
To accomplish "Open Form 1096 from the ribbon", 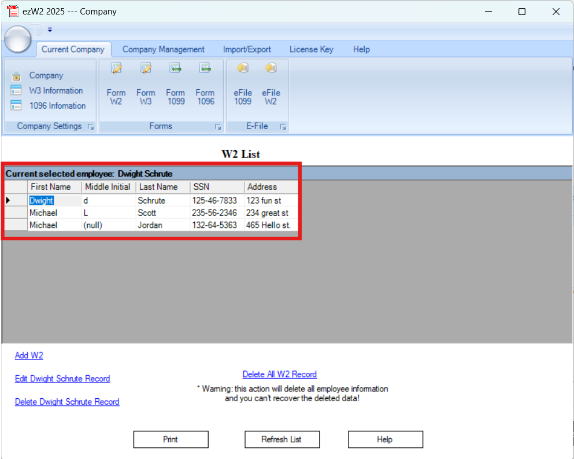I will (x=205, y=69).
